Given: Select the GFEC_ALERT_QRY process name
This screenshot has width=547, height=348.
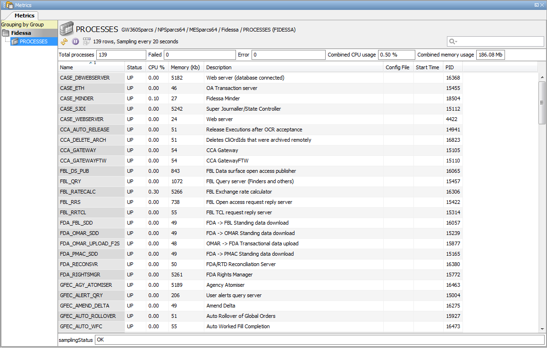Looking at the screenshot, I should click(81, 295).
